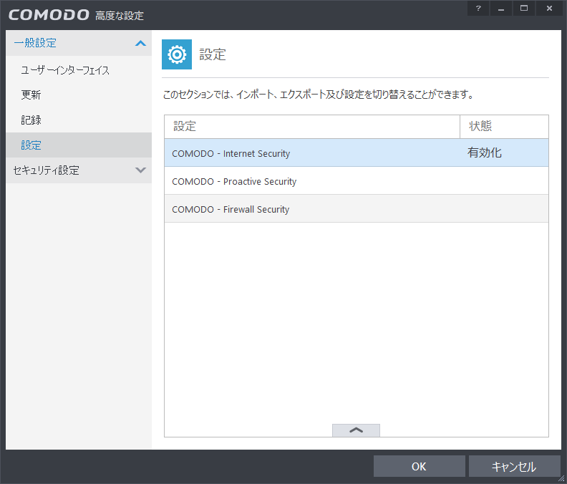Click the 状態 column header

[x=504, y=127]
